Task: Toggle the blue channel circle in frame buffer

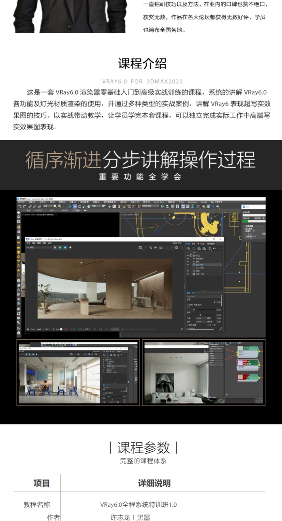Action: [x=65, y=247]
